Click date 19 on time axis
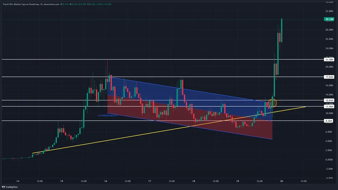Screen dimensions: 338x190 [238, 182]
